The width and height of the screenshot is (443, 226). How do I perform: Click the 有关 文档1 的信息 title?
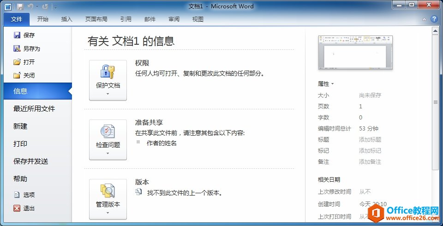(x=131, y=41)
